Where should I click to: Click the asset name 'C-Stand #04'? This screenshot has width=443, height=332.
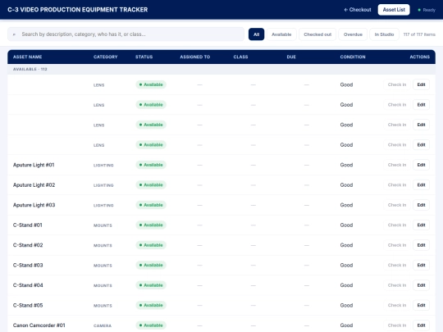click(28, 285)
